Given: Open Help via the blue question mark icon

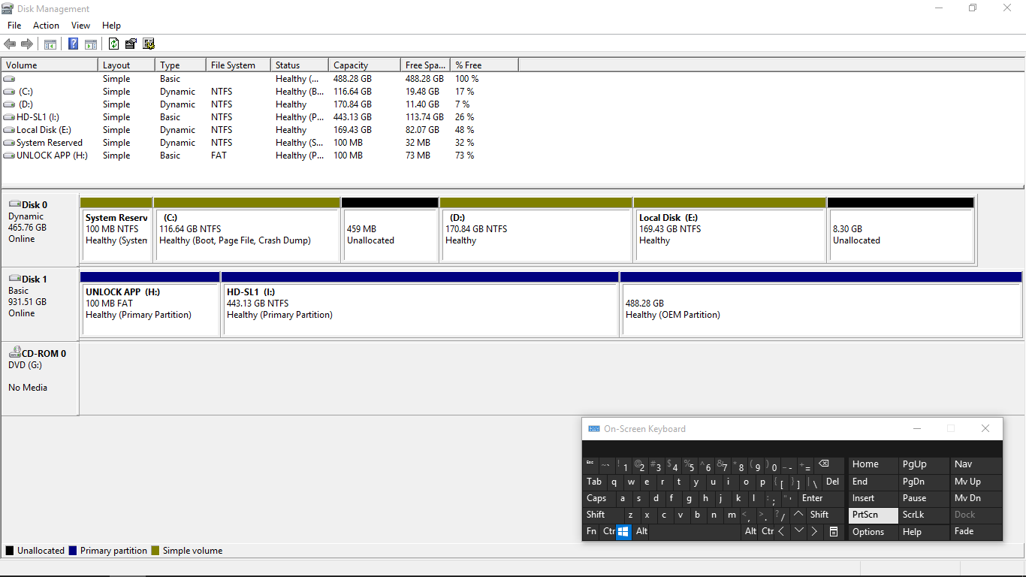Looking at the screenshot, I should click(x=74, y=44).
